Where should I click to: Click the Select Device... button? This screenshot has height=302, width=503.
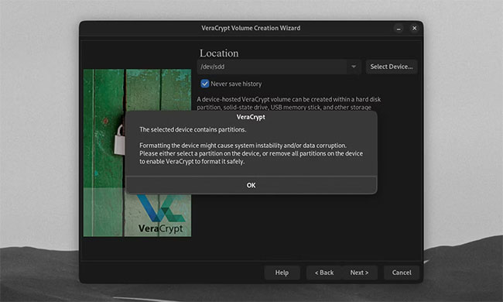click(x=392, y=67)
